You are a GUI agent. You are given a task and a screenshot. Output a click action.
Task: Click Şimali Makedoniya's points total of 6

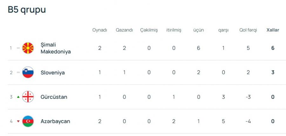coord(273,48)
